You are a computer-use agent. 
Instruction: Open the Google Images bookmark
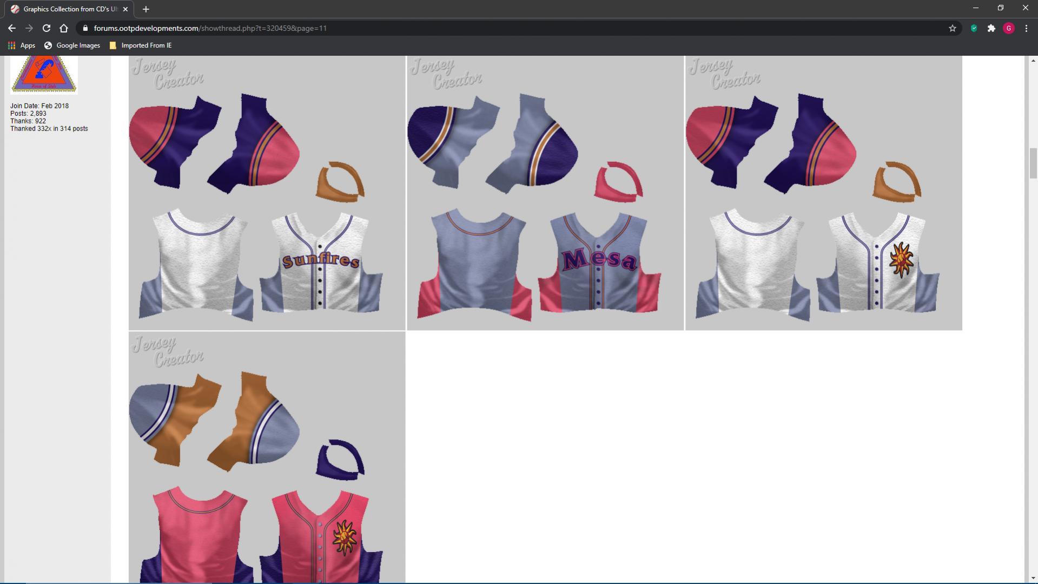[x=72, y=45]
